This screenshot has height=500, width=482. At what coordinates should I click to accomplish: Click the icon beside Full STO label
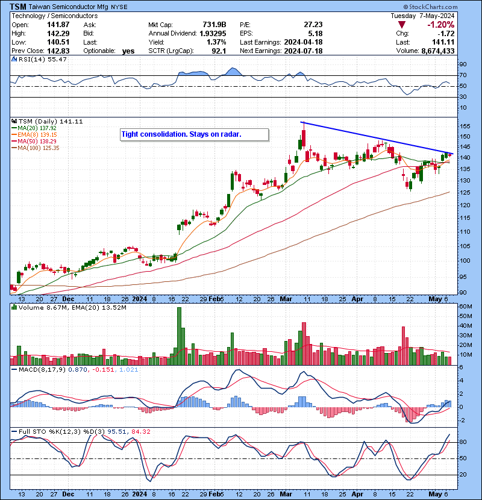click(x=13, y=431)
